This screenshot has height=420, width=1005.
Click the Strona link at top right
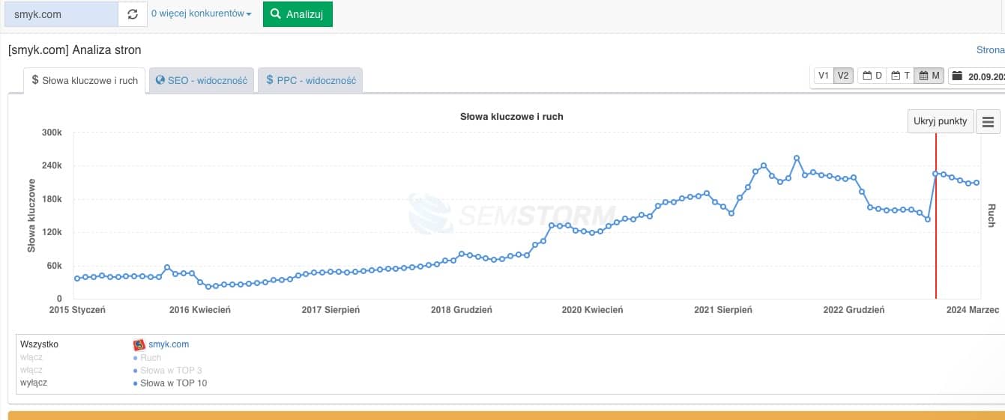[x=990, y=50]
